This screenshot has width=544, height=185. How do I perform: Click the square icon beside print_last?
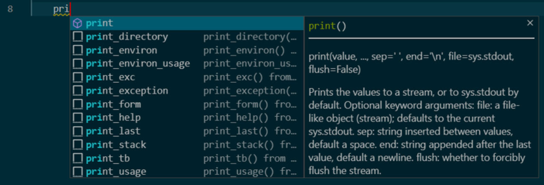tap(77, 131)
